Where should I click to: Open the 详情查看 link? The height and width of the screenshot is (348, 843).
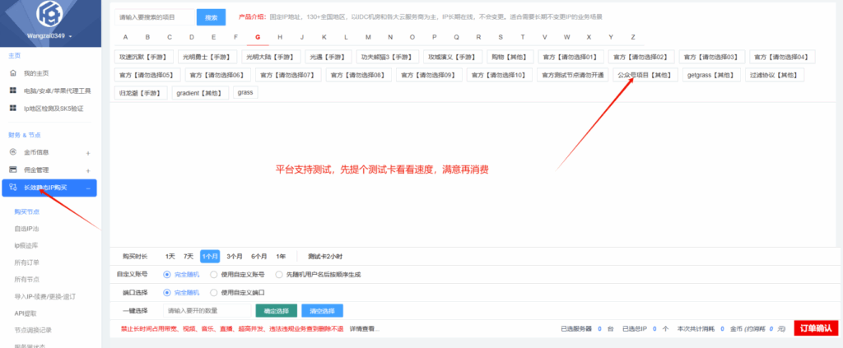365,329
